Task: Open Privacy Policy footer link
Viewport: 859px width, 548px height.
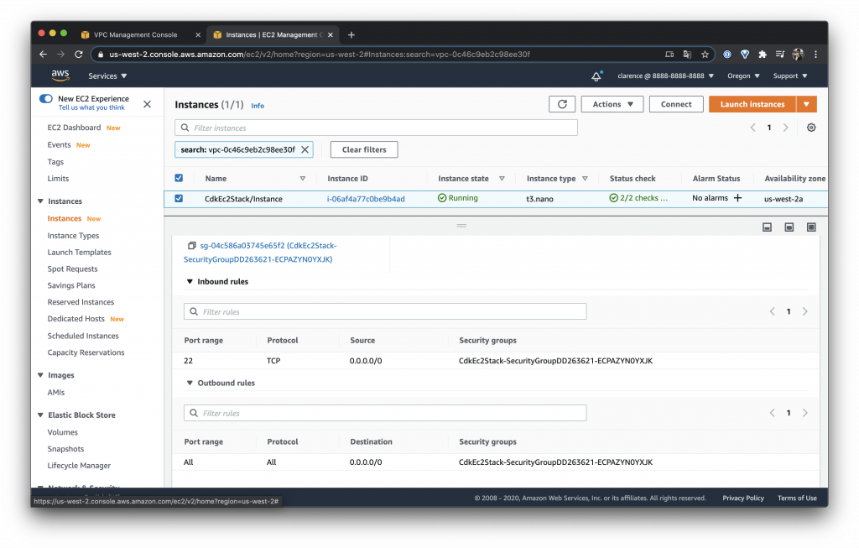Action: [743, 498]
